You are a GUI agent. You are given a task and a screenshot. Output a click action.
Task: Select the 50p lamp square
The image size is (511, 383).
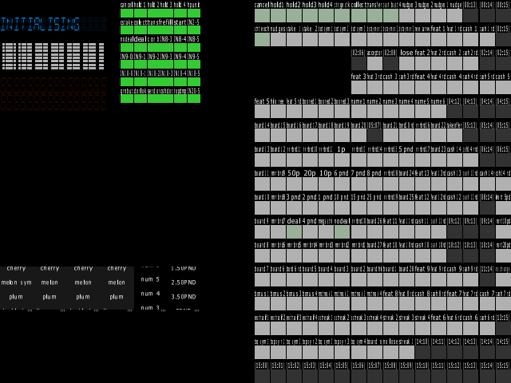point(294,184)
